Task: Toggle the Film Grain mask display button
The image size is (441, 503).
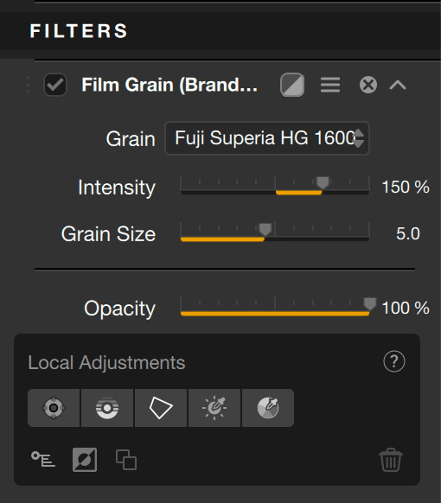Action: (x=292, y=85)
